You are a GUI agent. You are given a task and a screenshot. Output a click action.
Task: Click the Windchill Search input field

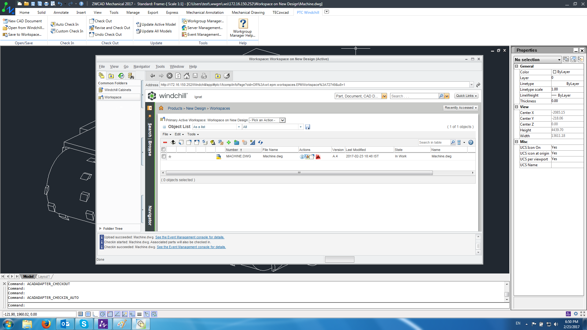(414, 96)
